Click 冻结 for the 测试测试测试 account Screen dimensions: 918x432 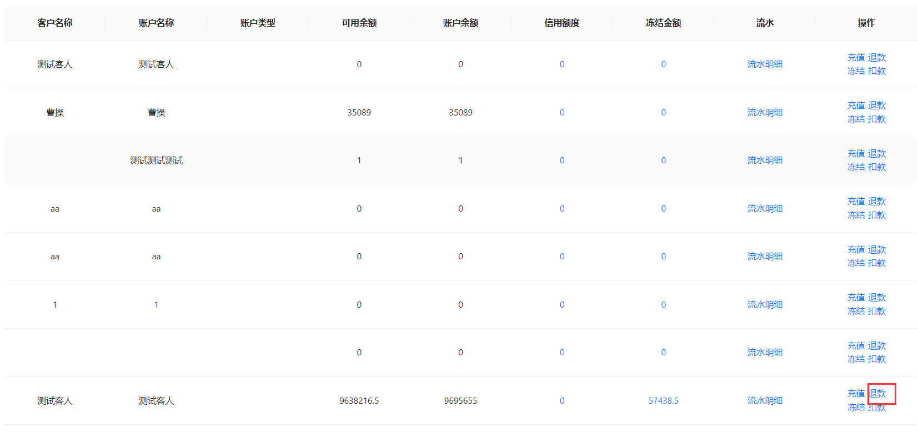pos(856,167)
